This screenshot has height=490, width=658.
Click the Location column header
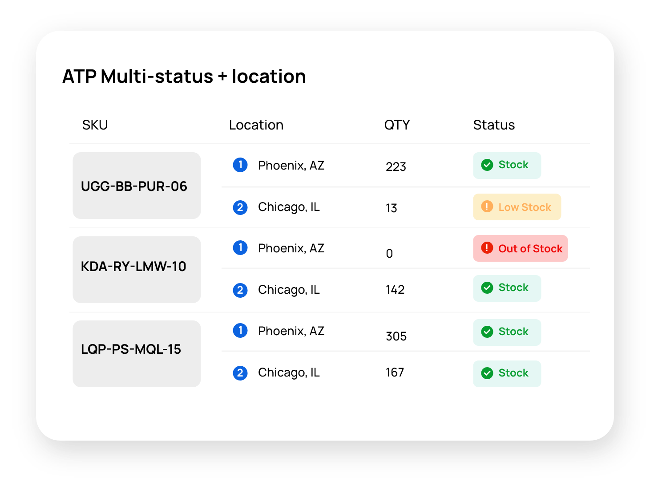pos(256,125)
